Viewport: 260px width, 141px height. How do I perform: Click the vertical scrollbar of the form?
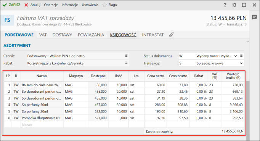point(248,111)
